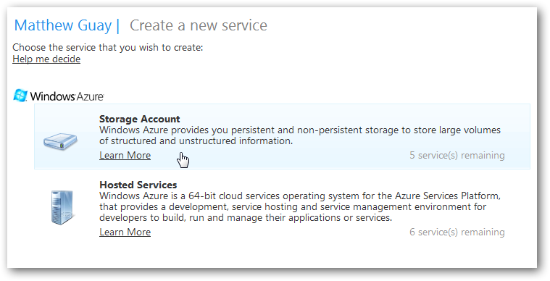Image resolution: width=550 pixels, height=281 pixels.
Task: Click the '5 service(s) remaining' text
Action: coord(457,155)
